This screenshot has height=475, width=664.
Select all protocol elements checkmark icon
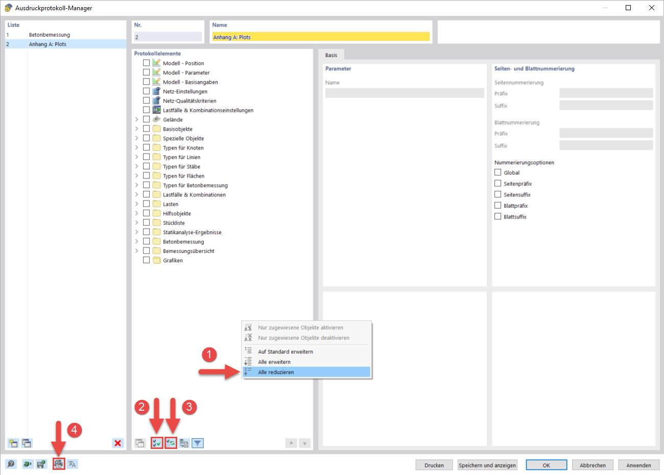[x=157, y=443]
